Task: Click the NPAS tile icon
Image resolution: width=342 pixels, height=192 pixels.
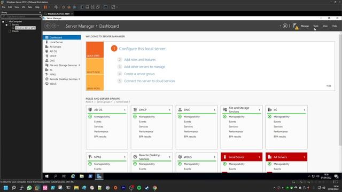Action: [x=90, y=157]
